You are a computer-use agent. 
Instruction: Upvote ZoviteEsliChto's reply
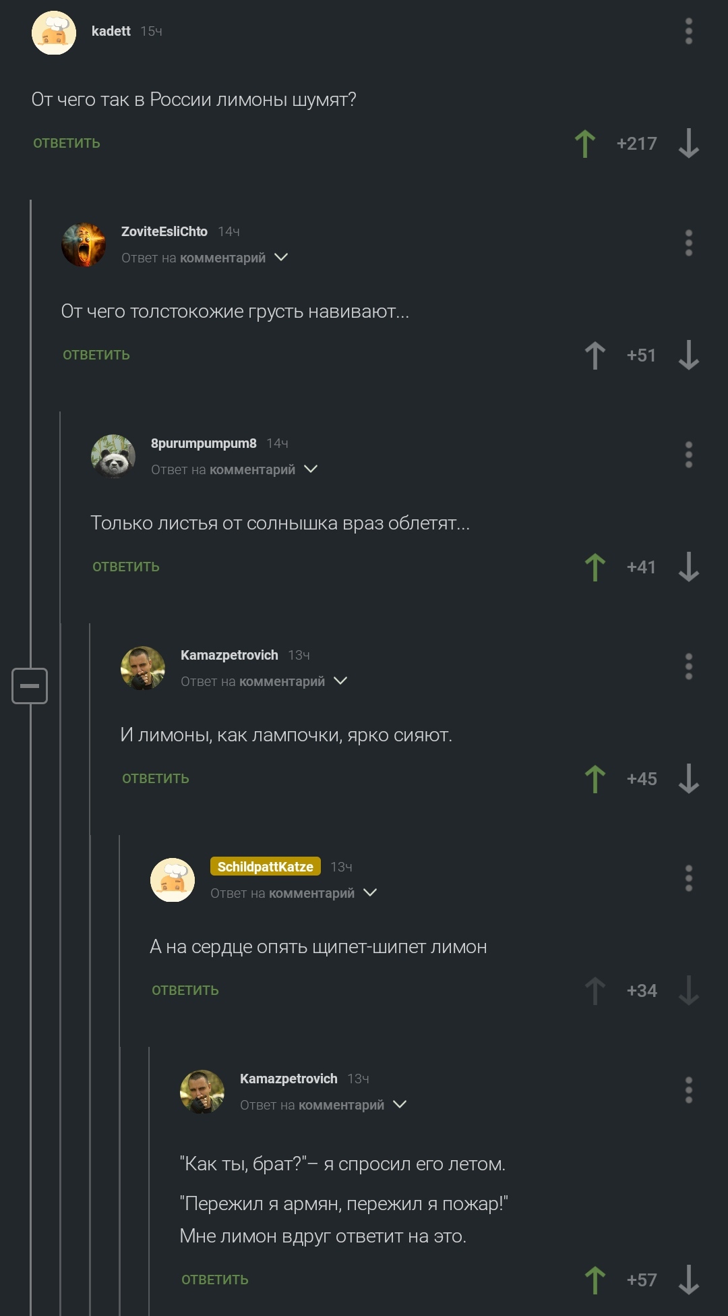pos(595,355)
